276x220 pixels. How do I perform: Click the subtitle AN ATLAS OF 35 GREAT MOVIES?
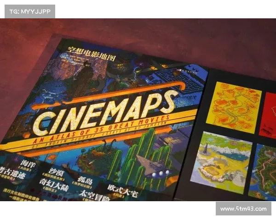tap(102, 129)
